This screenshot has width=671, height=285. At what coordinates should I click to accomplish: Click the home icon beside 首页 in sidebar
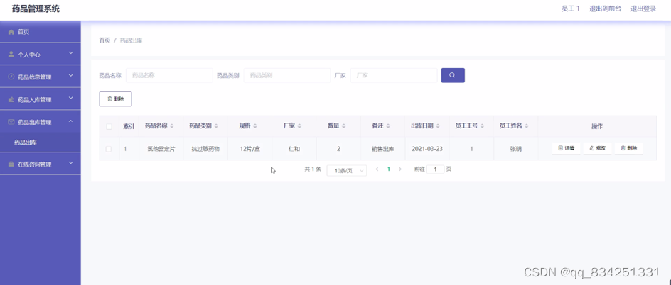(x=11, y=32)
